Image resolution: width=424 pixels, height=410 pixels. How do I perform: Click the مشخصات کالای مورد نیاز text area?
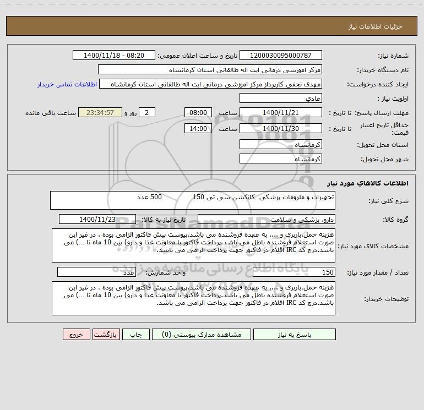[x=193, y=245]
